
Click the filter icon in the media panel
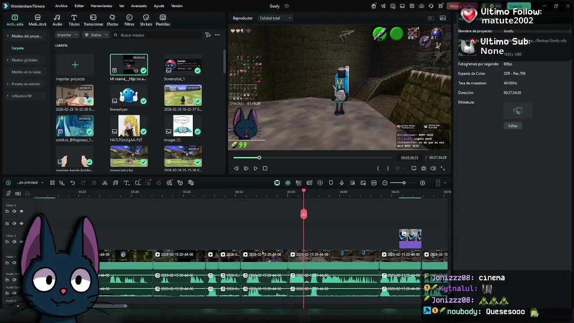click(x=208, y=35)
